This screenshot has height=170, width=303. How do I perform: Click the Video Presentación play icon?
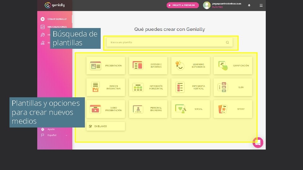tap(95, 109)
